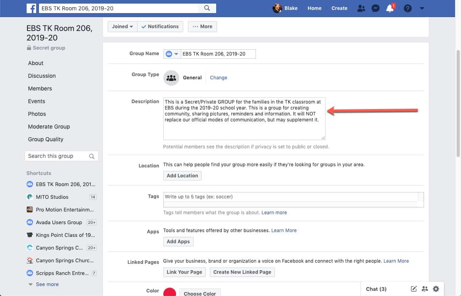
Task: Open the Joined dropdown
Action: coord(122,26)
